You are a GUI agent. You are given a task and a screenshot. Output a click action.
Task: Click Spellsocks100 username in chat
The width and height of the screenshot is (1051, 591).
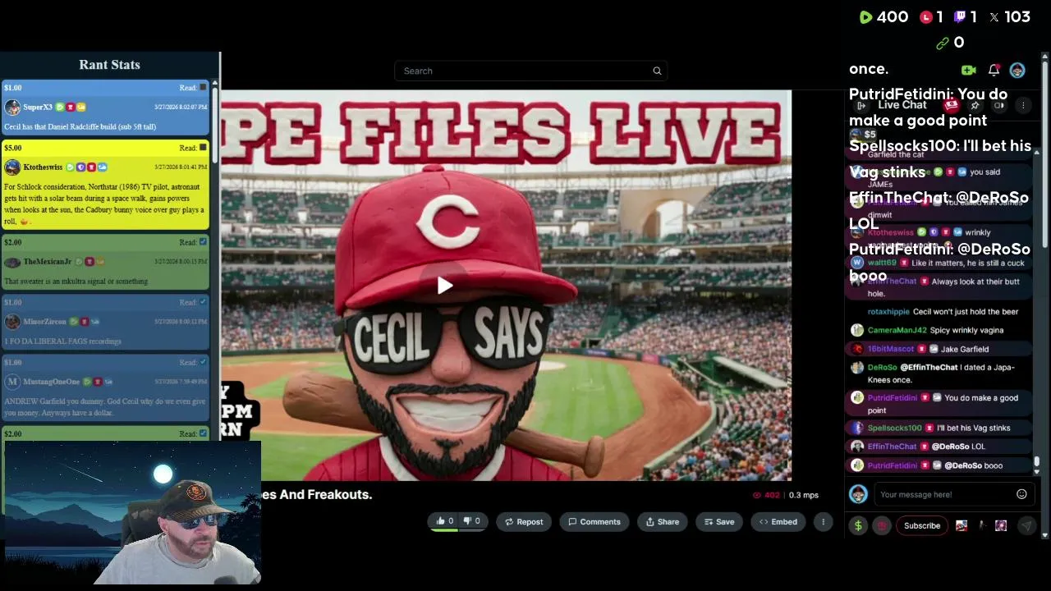[x=895, y=428]
